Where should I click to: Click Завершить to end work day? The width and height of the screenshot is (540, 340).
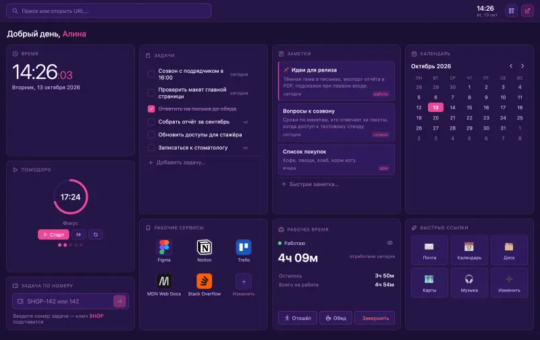(x=375, y=318)
